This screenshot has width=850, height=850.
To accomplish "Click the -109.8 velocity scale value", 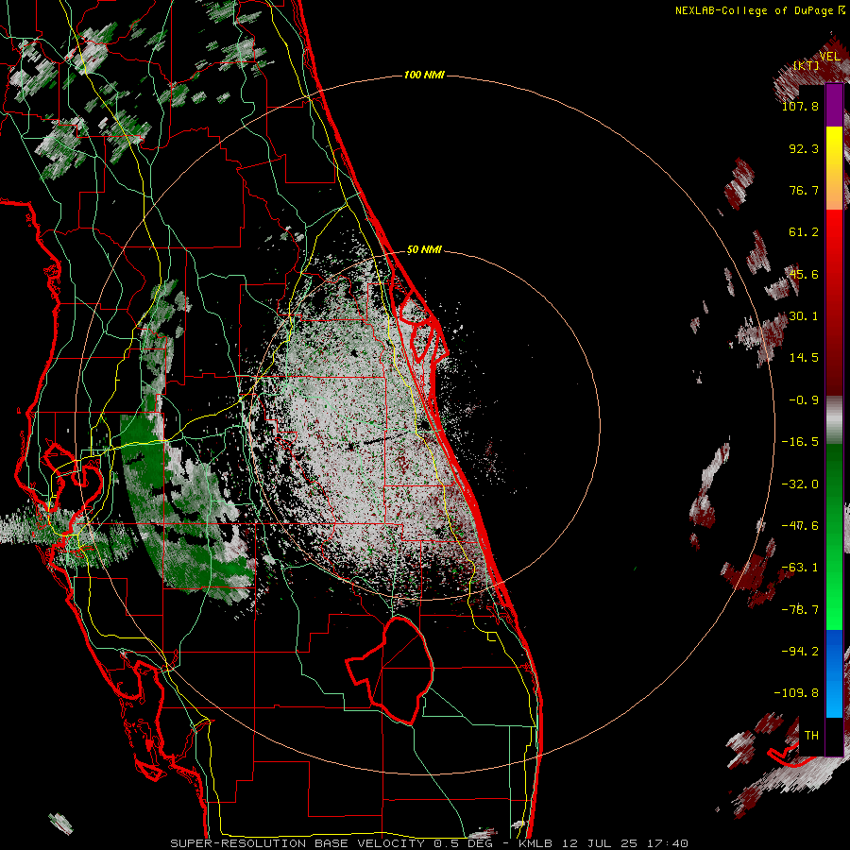I will [796, 693].
